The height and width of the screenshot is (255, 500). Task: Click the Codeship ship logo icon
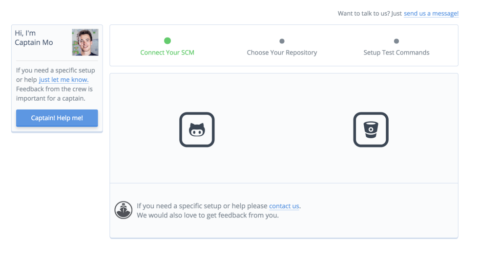click(124, 210)
